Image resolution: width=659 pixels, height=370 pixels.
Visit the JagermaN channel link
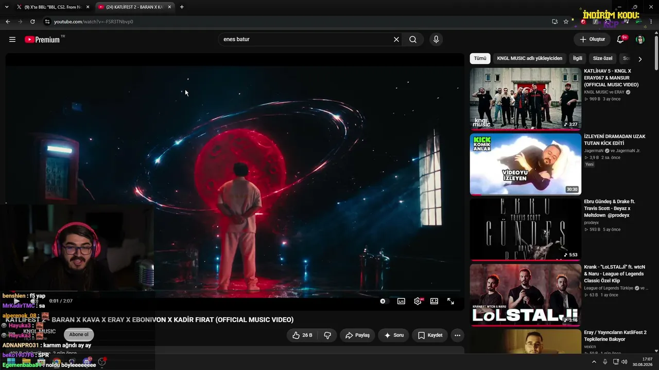click(594, 151)
